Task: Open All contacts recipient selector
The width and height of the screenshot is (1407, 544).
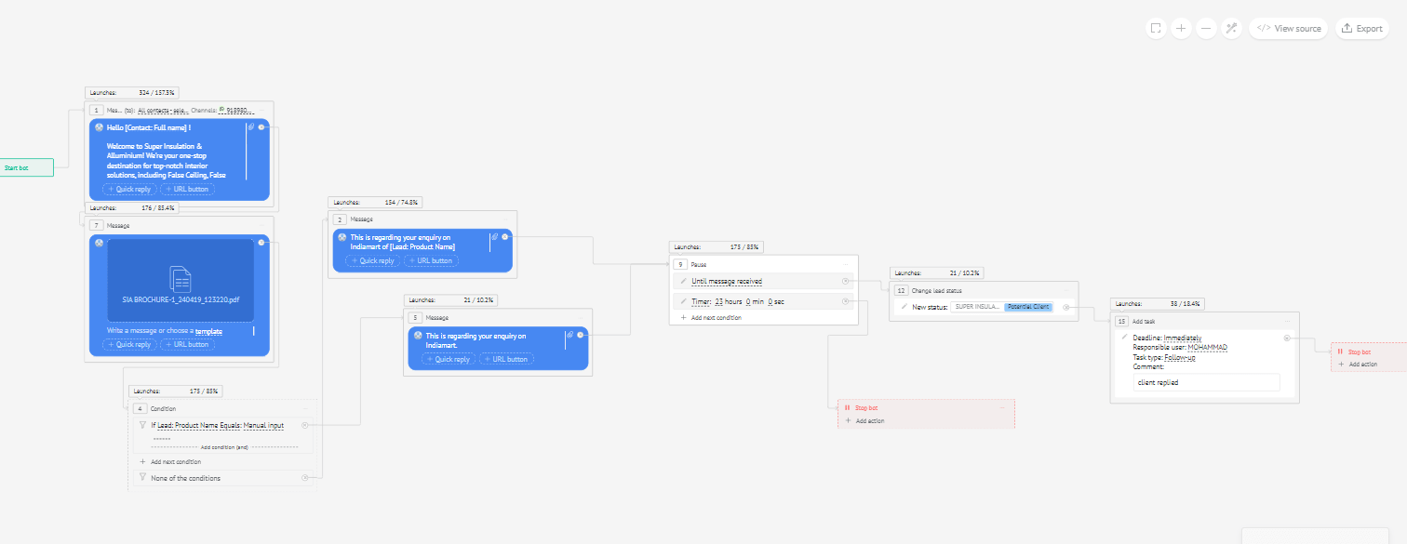Action: tap(163, 110)
